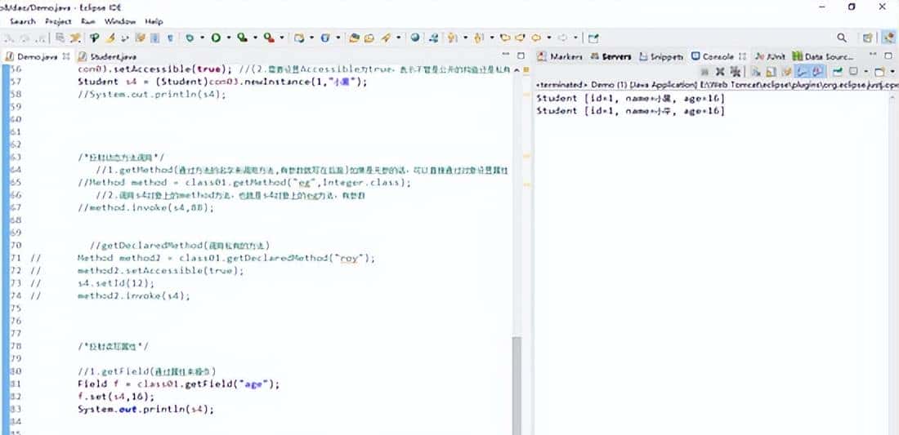Switch to the Markers view tab

560,56
